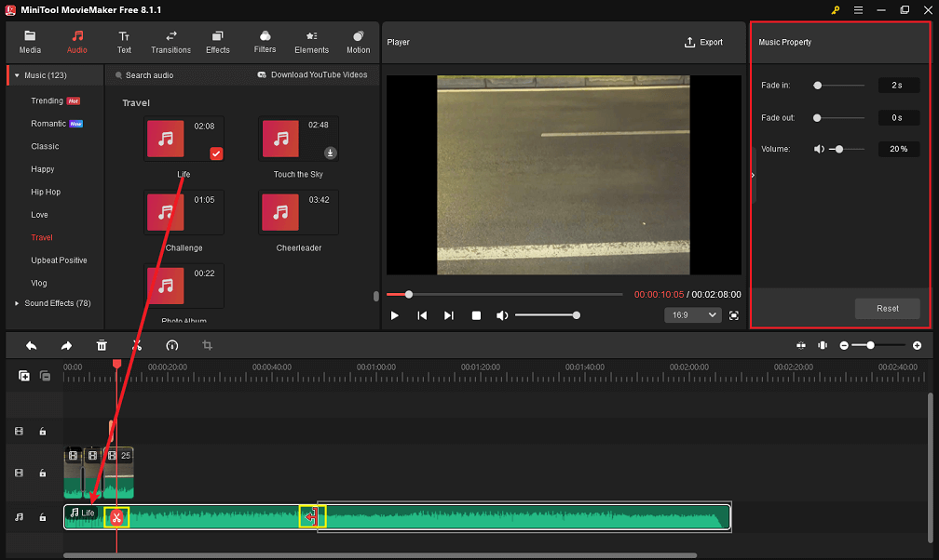Open the Filters tab
Screen dimensions: 939x560
[x=265, y=43]
